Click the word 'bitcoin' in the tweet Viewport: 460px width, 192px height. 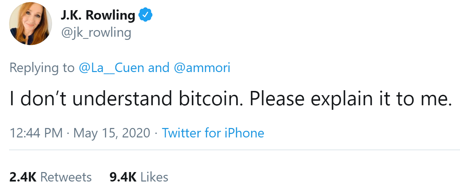pyautogui.click(x=209, y=100)
